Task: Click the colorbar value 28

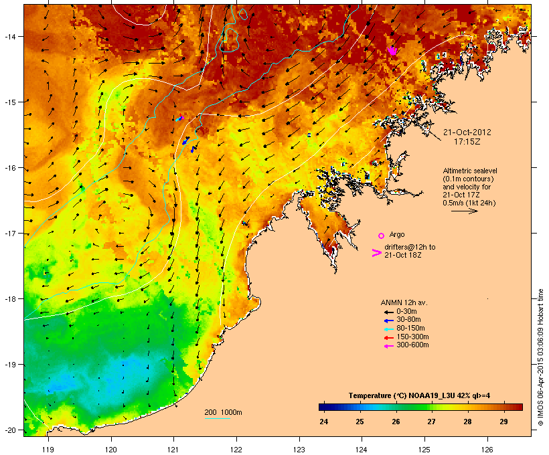Action: coord(468,422)
